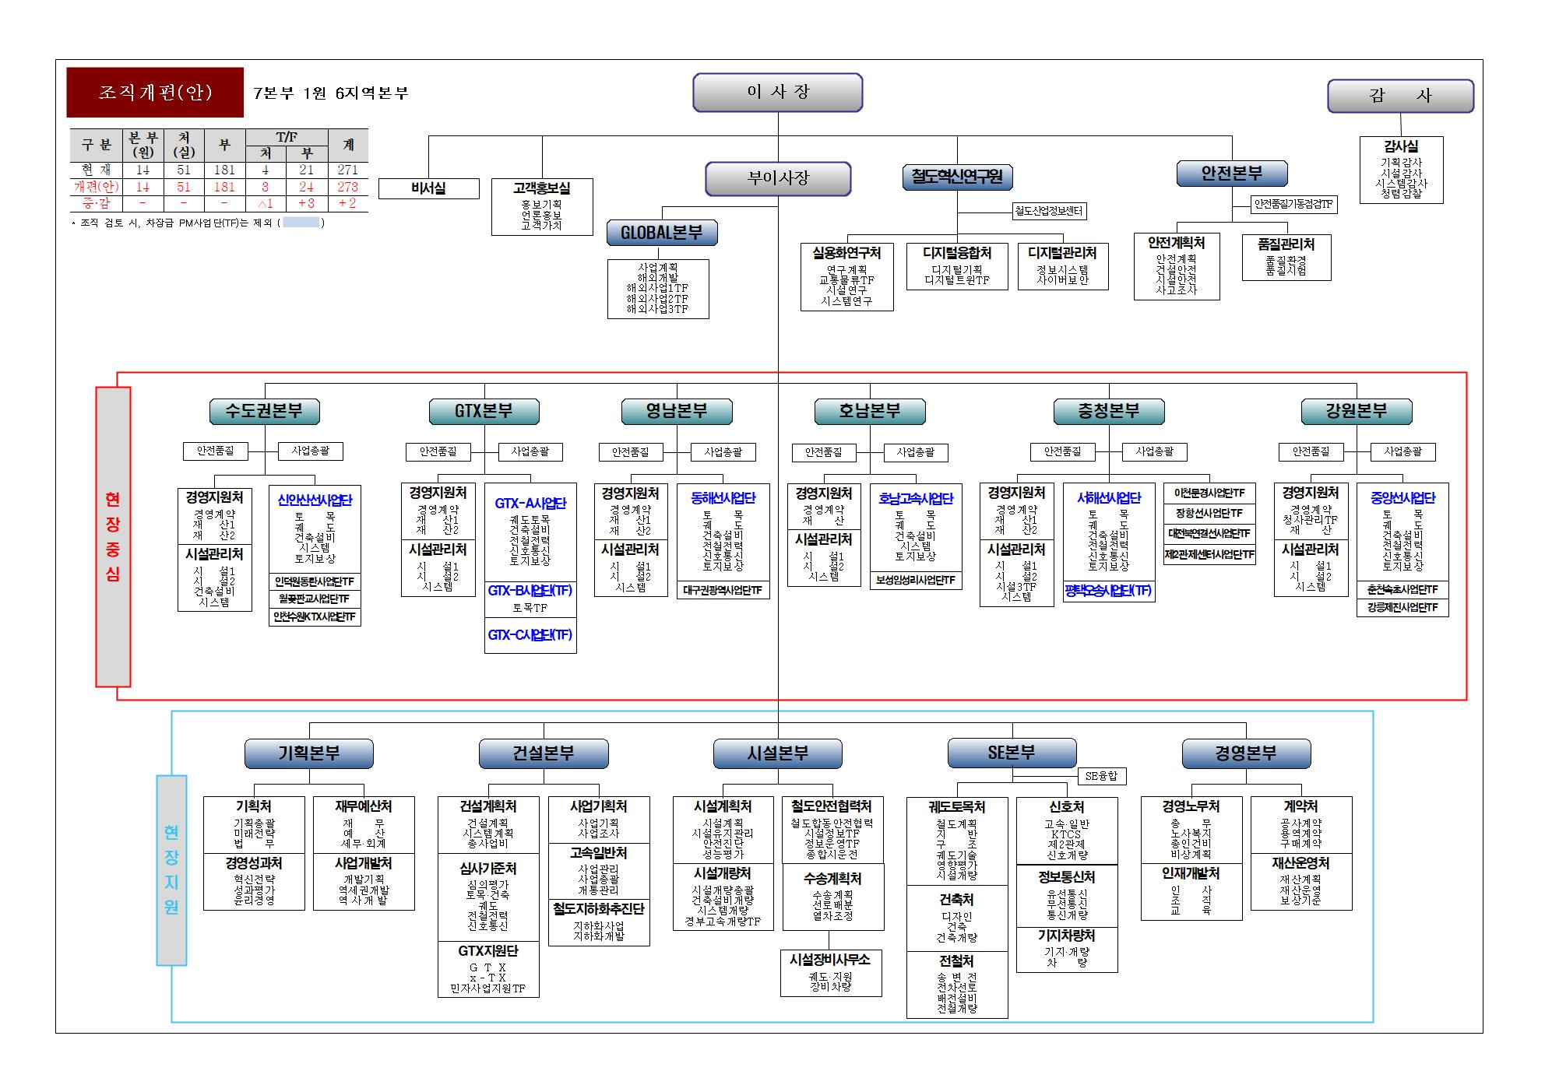
Task: Click the 감사 box
Action: coord(1400,96)
